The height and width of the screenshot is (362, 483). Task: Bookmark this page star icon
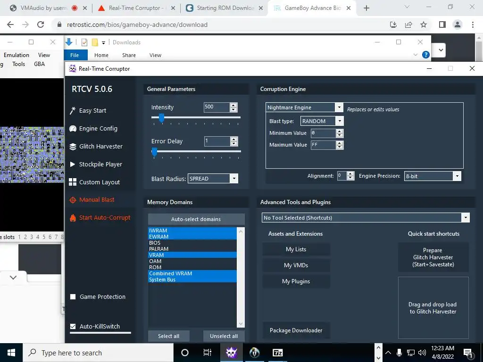pos(424,25)
